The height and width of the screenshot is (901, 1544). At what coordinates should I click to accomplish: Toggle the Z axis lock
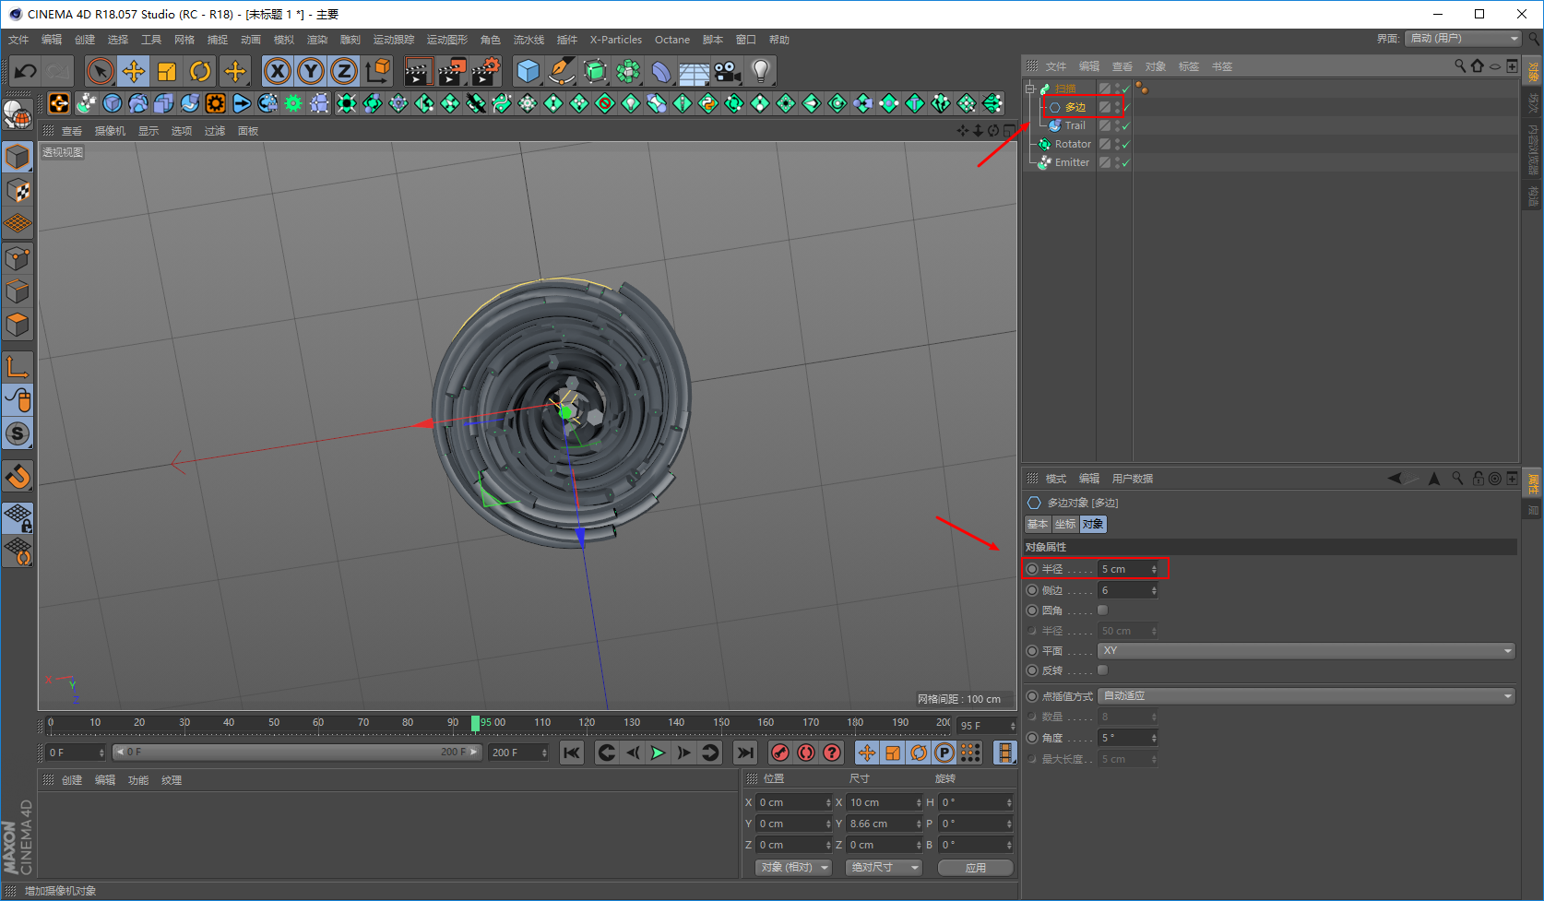tap(344, 71)
